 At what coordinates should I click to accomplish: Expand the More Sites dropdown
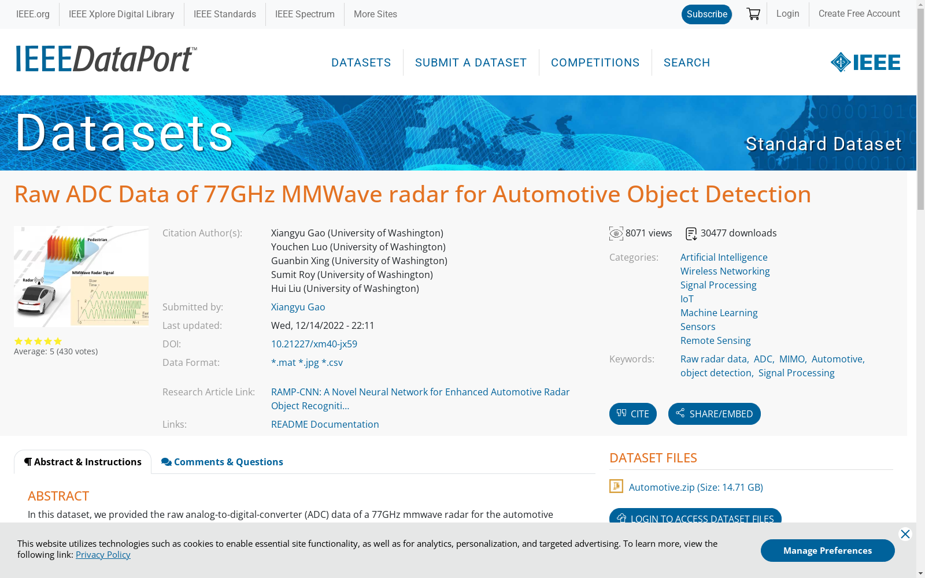click(375, 14)
